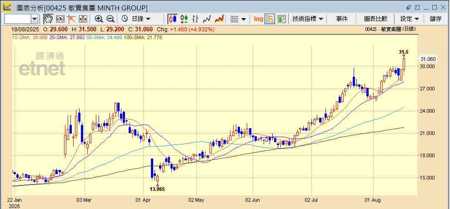Switch to red-blue candlestick chart style

pyautogui.click(x=173, y=19)
